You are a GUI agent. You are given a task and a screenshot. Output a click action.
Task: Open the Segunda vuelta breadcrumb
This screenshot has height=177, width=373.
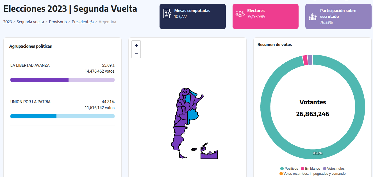tap(30, 22)
